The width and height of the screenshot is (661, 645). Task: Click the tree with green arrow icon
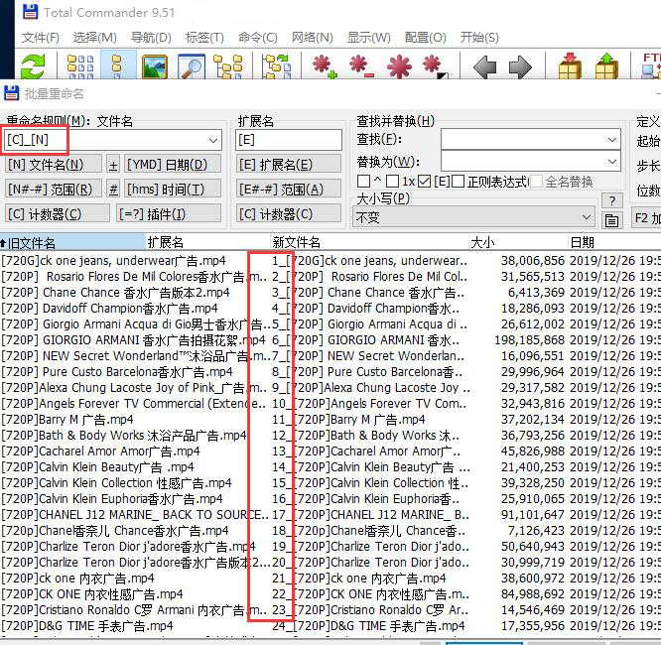277,66
